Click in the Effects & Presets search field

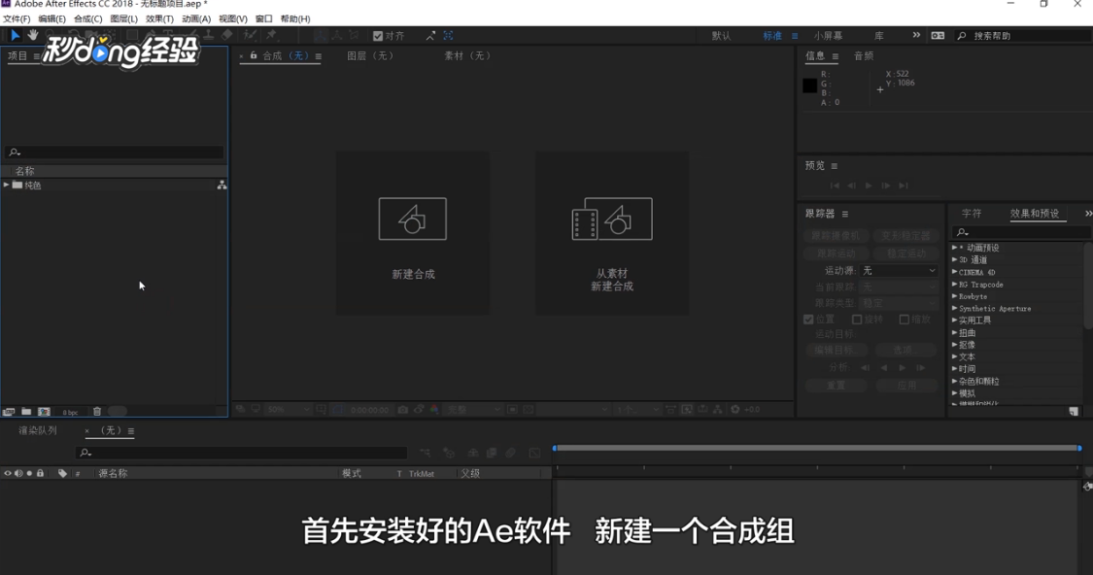[x=1023, y=232]
